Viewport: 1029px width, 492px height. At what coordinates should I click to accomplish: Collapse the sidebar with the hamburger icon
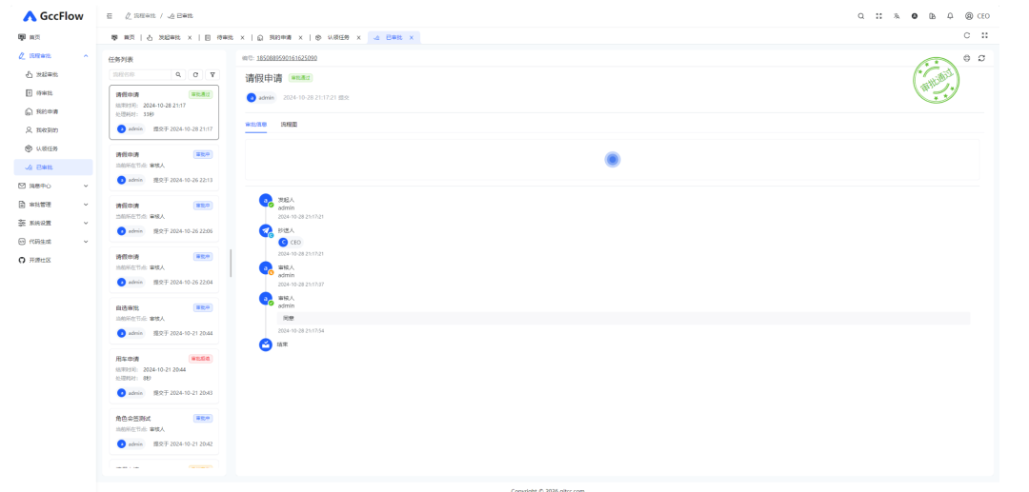coord(110,16)
